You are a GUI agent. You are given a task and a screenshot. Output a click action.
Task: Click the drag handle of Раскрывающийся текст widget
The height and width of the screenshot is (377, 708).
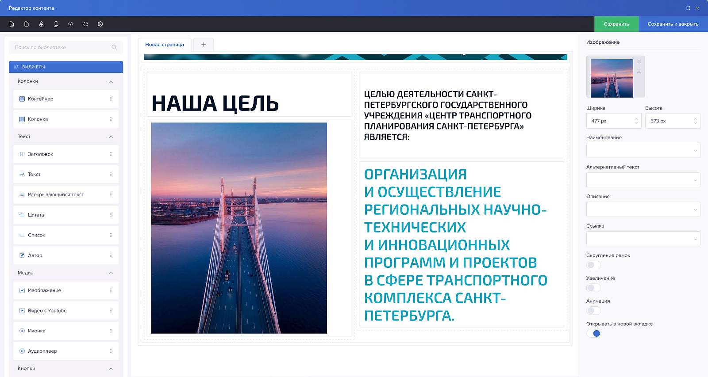[111, 195]
